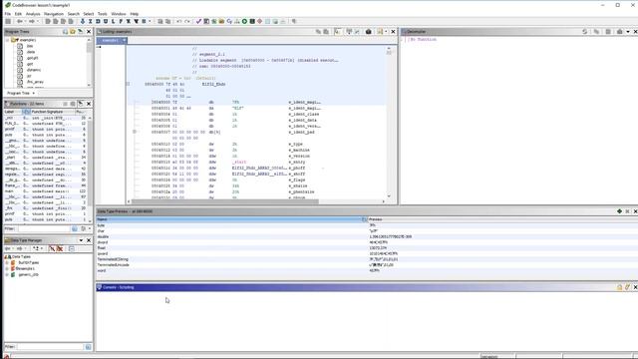Screen dimensions: 638x359
Task: Click the red diamond toolbar icon
Action: [259, 21]
